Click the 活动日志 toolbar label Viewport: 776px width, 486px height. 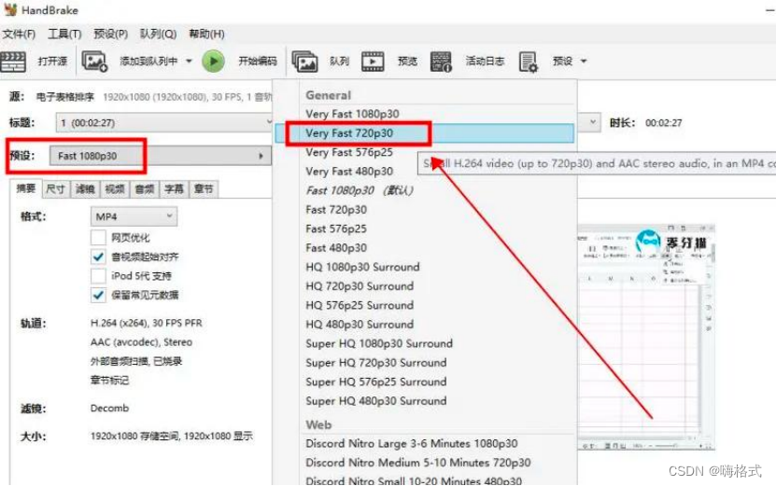pos(485,62)
